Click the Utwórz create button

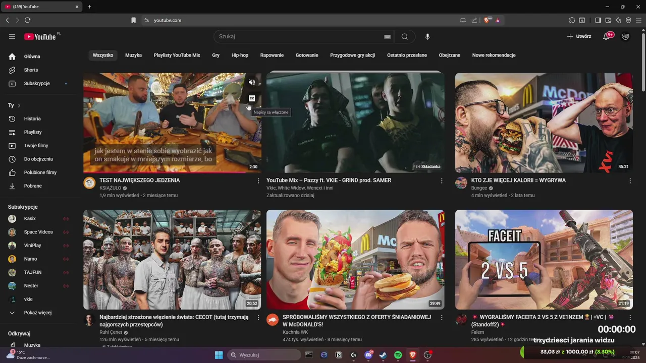tap(579, 36)
